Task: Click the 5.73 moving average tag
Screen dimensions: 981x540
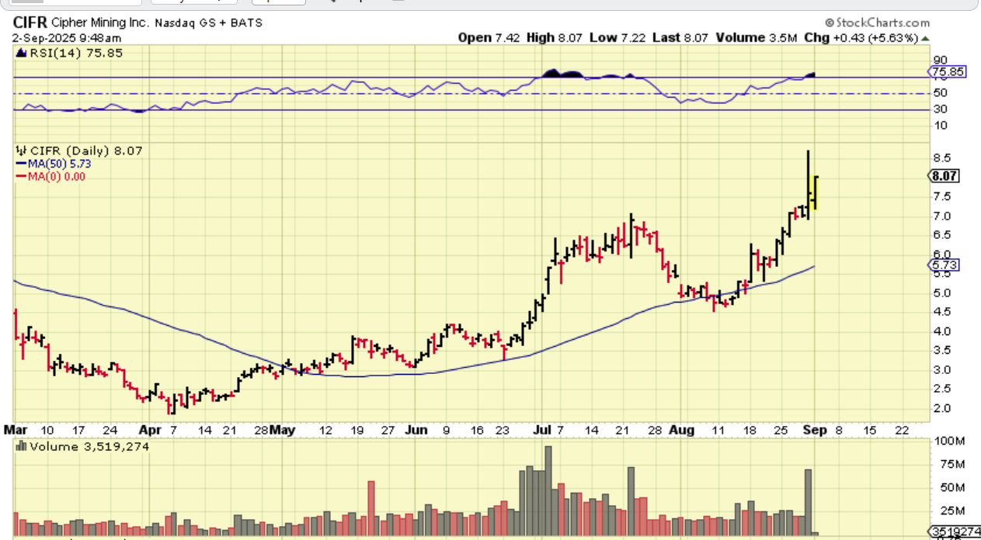Action: (944, 265)
